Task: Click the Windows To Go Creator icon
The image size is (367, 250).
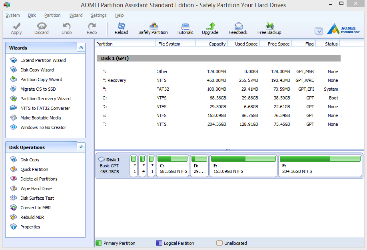Action: pos(14,127)
